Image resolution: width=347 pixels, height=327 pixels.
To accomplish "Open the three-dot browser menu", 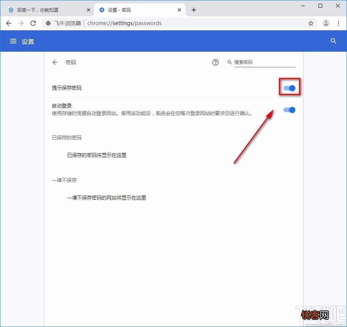I will (x=339, y=23).
